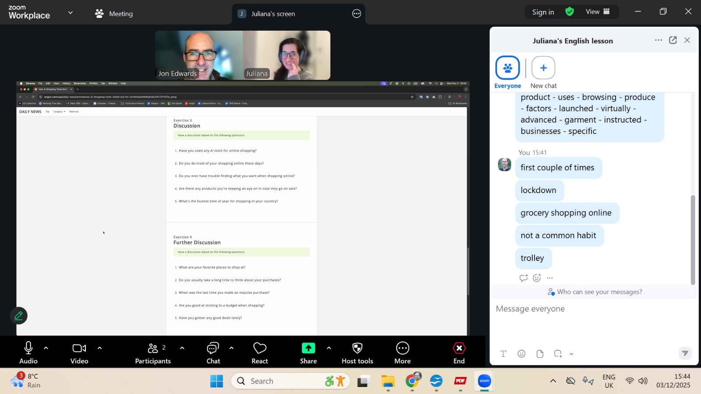This screenshot has height=394, width=701.
Task: Expand video options arrow
Action: (99, 348)
